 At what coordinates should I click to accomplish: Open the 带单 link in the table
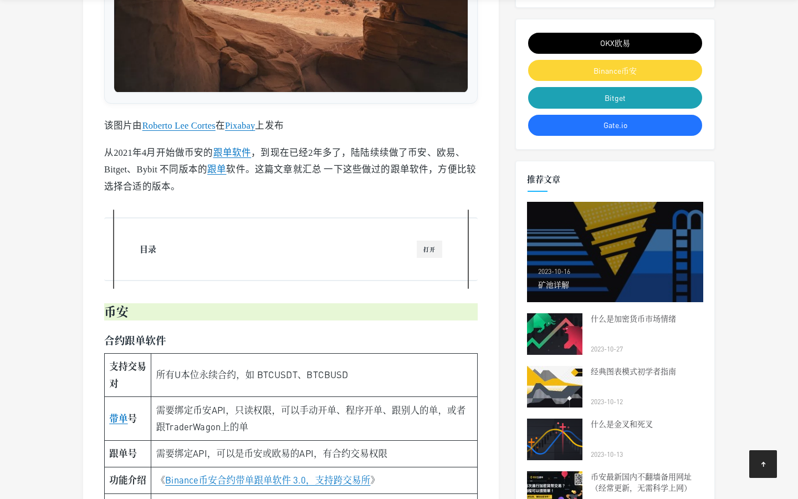[119, 419]
